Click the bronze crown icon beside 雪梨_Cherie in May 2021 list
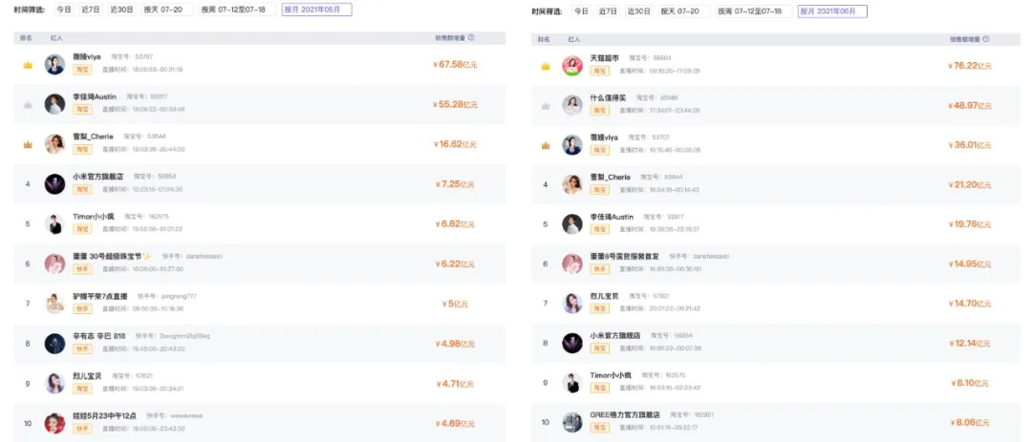This screenshot has width=1032, height=442. (28, 144)
